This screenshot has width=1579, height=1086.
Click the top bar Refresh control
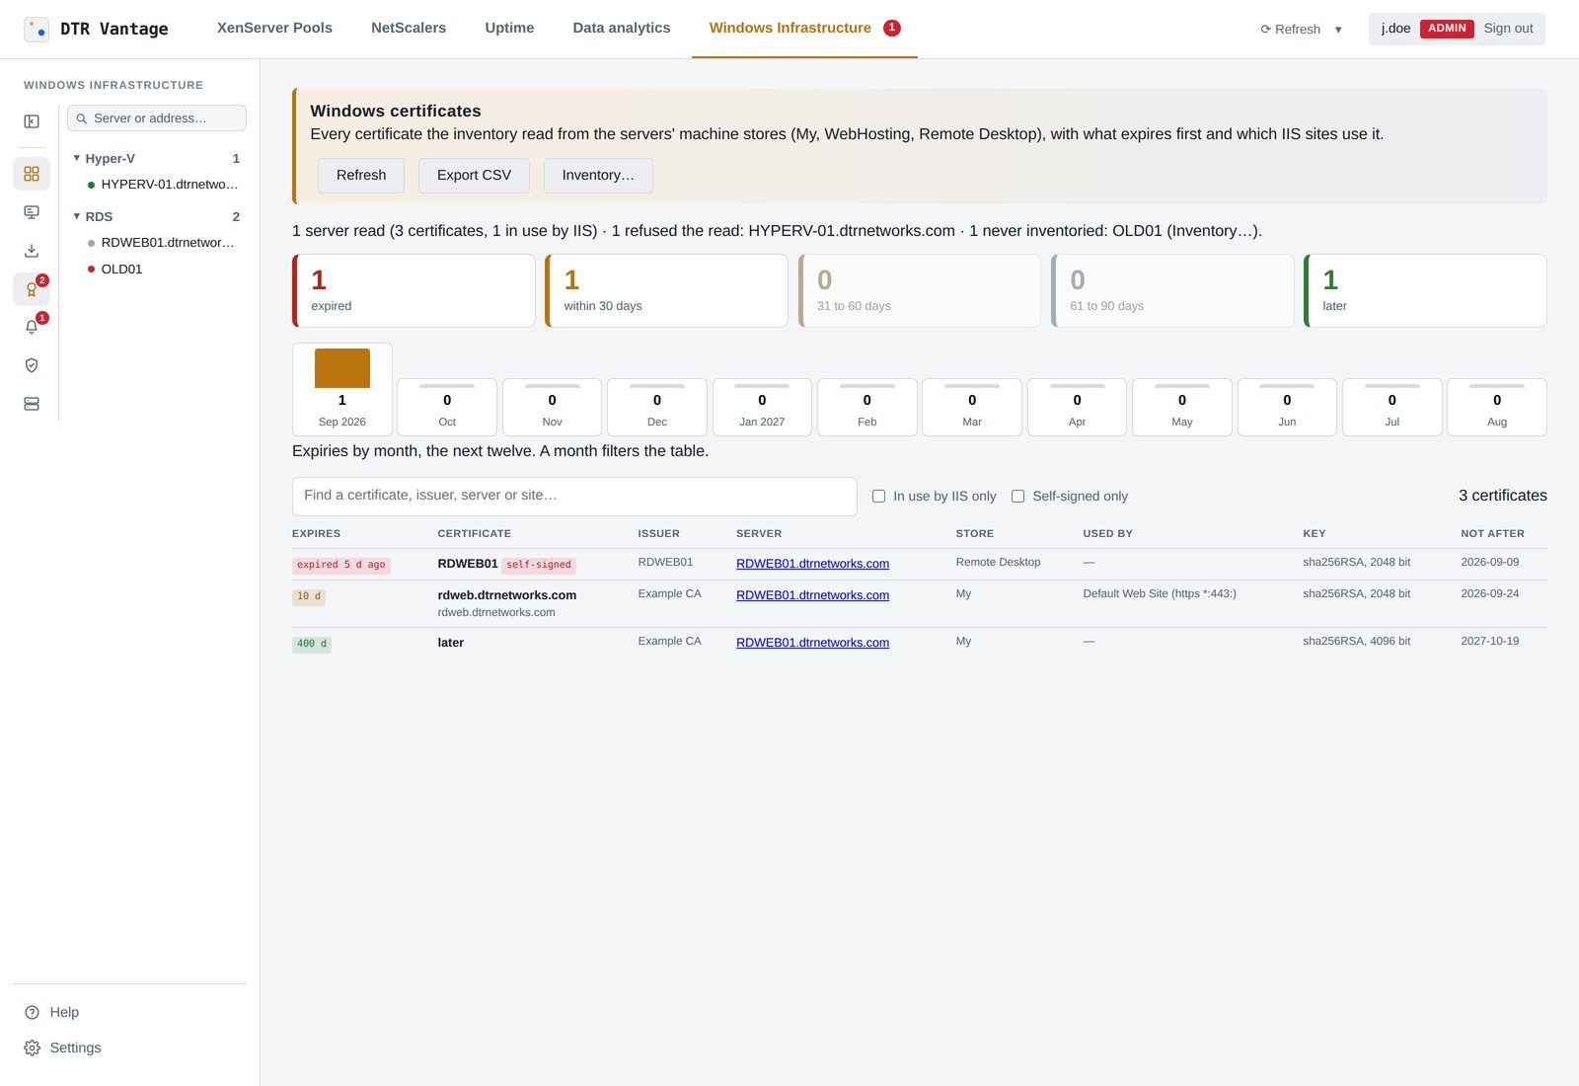click(1291, 30)
